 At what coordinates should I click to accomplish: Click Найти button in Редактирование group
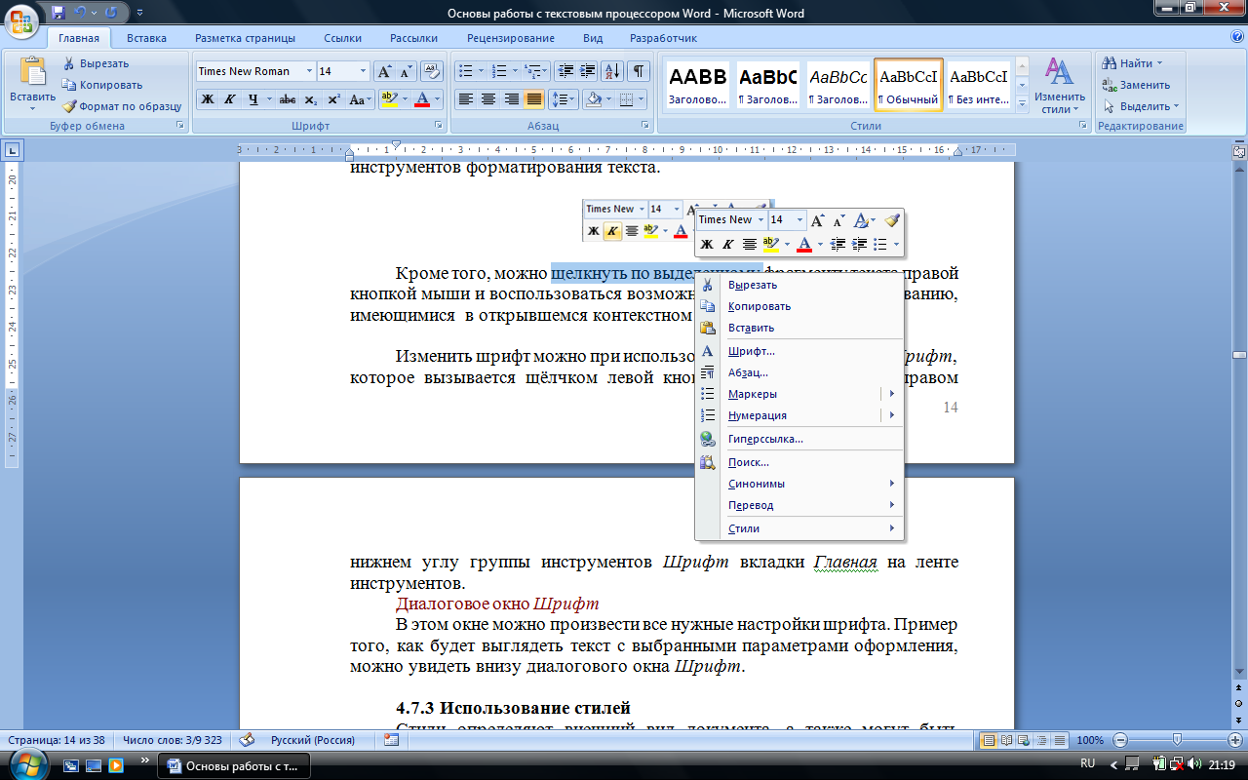coord(1131,63)
